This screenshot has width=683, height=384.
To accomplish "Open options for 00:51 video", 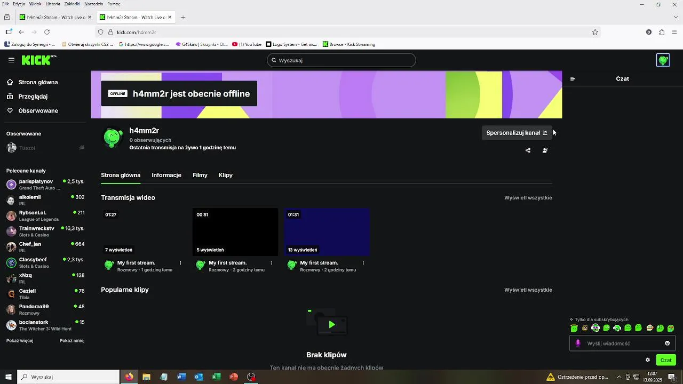I will coord(272,263).
